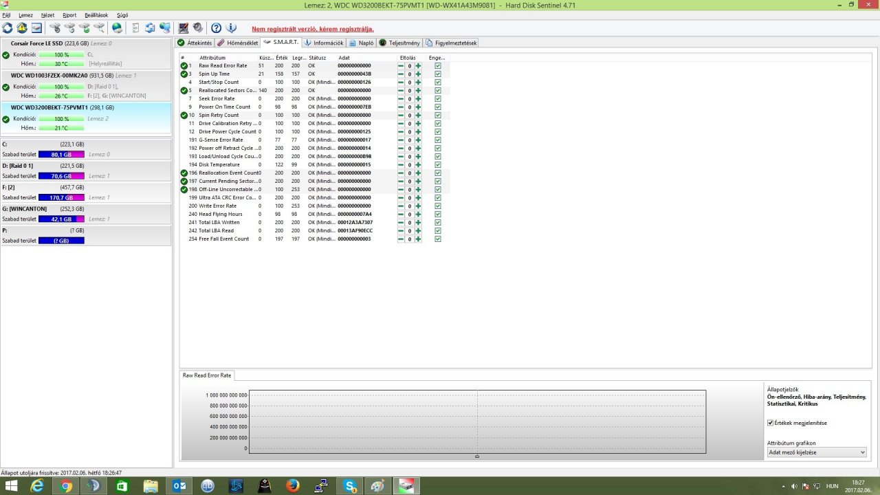Switch to the Napló tab
Image resolution: width=880 pixels, height=495 pixels.
(361, 43)
